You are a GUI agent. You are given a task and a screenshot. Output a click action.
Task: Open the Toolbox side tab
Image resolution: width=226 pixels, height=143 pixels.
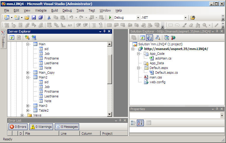(x=3, y=39)
